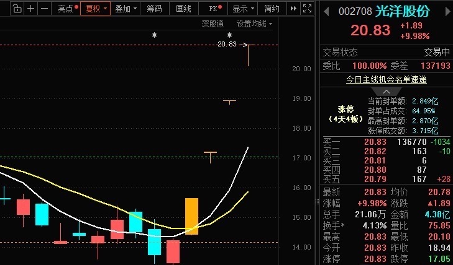
Task: Select the 买一 bid row at 20.83
Action: coord(387,142)
